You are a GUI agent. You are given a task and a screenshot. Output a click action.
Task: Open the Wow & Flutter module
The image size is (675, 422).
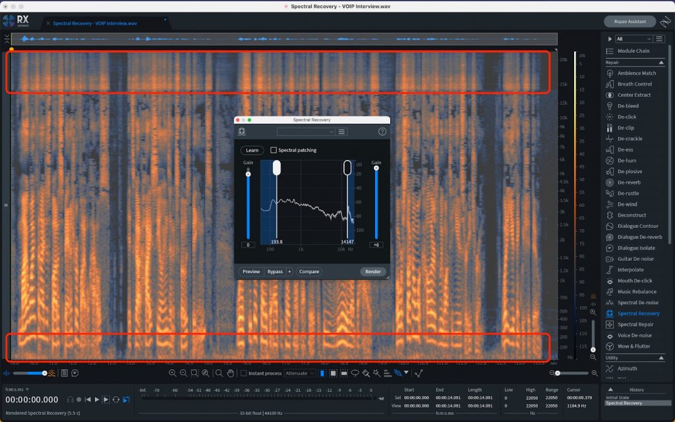point(628,346)
